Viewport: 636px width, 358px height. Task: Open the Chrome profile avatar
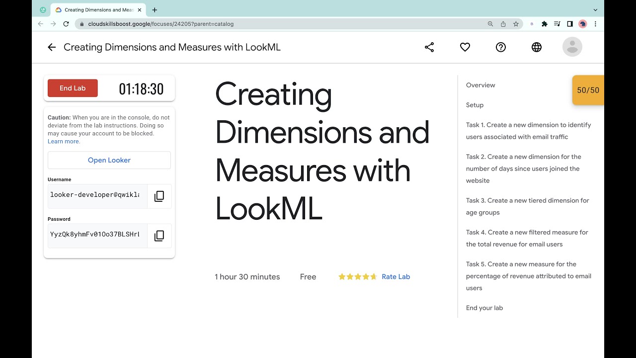pos(583,24)
